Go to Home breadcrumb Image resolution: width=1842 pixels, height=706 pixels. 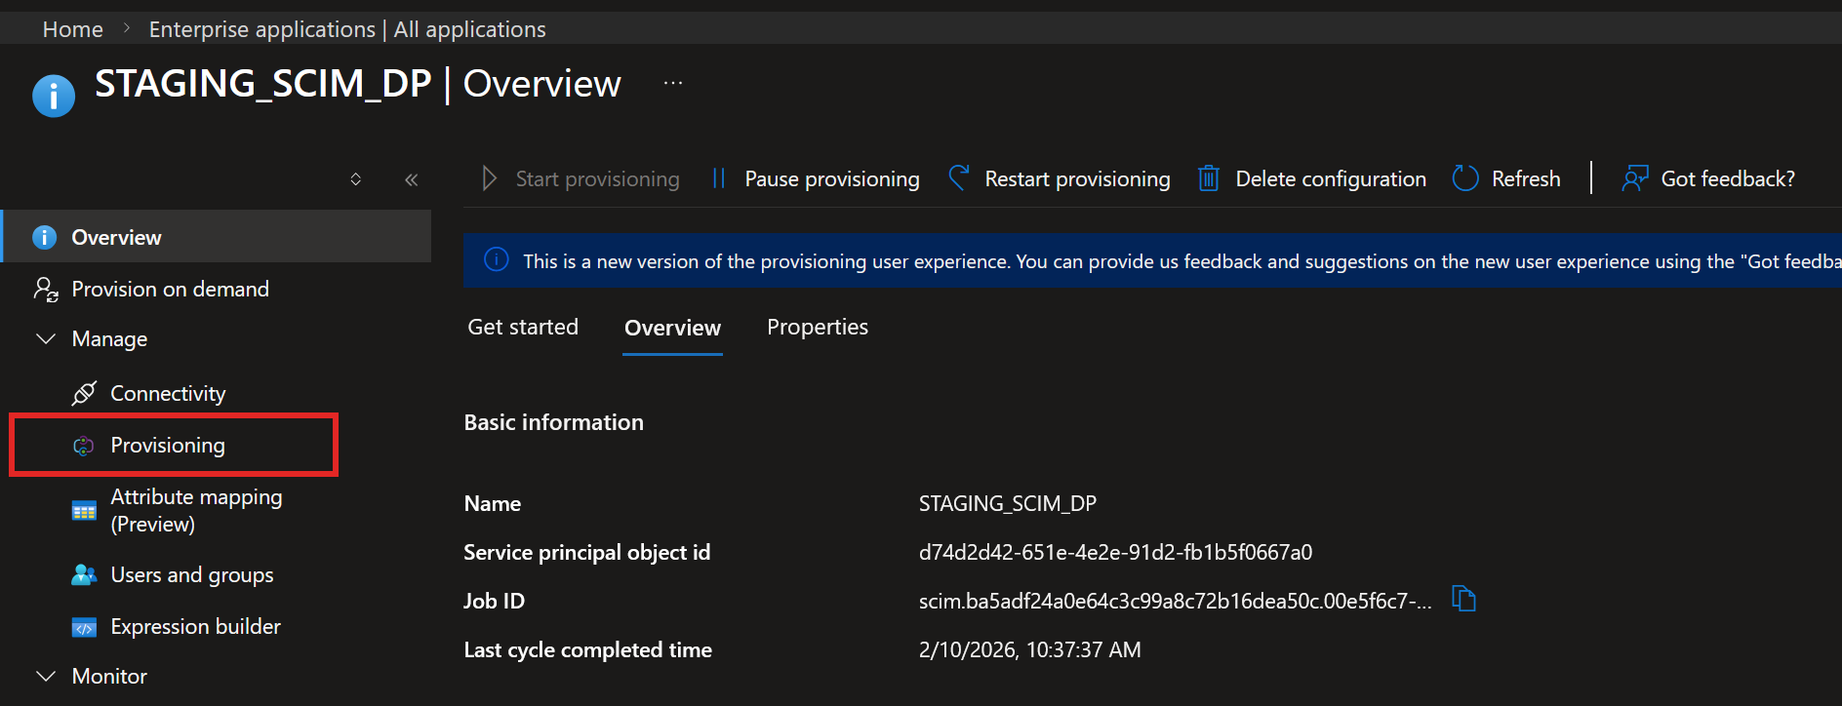(x=73, y=29)
